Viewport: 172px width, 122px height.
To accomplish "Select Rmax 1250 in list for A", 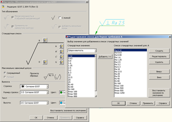I will 131,93.
